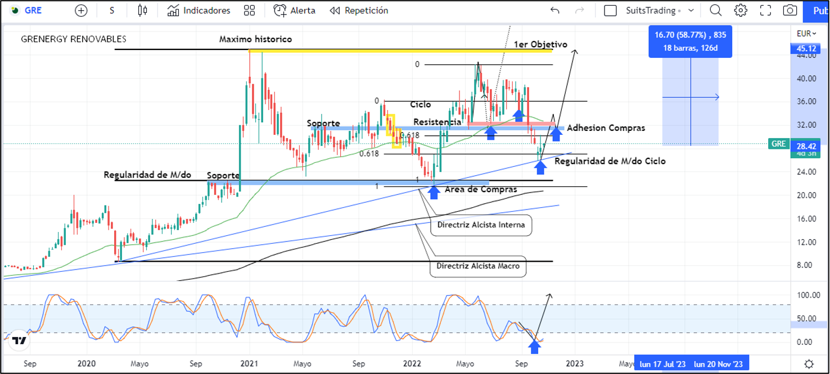
Task: Click the add symbol plus icon
Action: coord(82,11)
